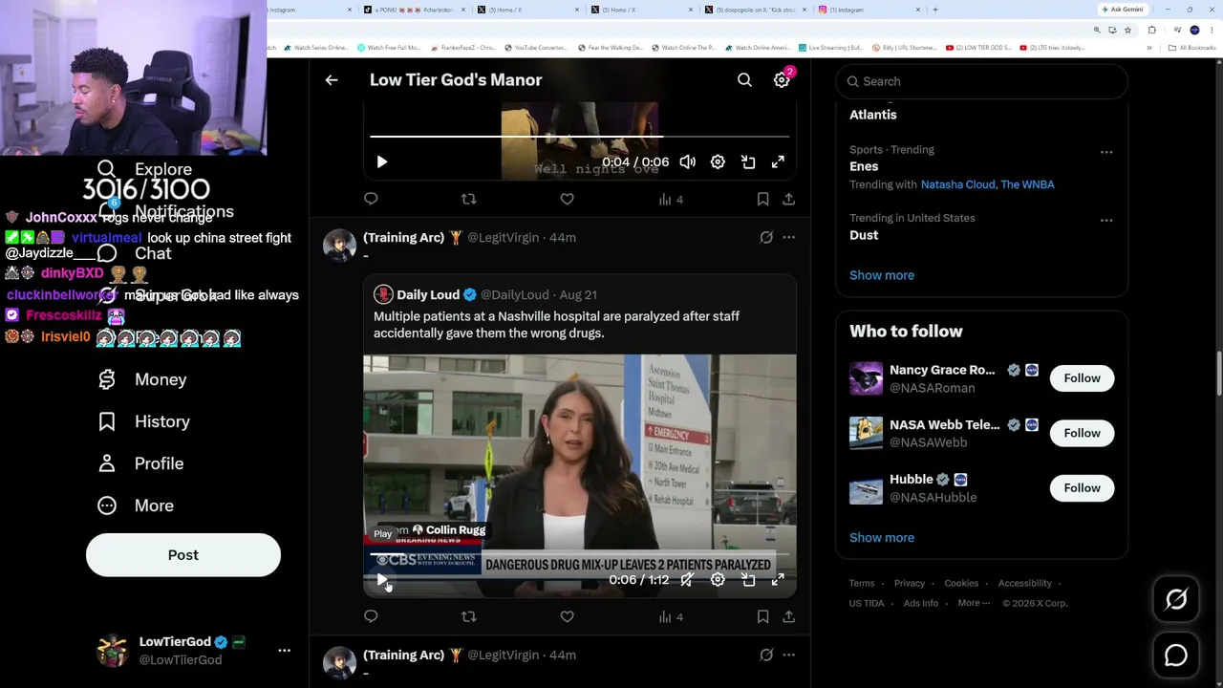1223x688 pixels.
Task: Click the white Post button
Action: (183, 555)
